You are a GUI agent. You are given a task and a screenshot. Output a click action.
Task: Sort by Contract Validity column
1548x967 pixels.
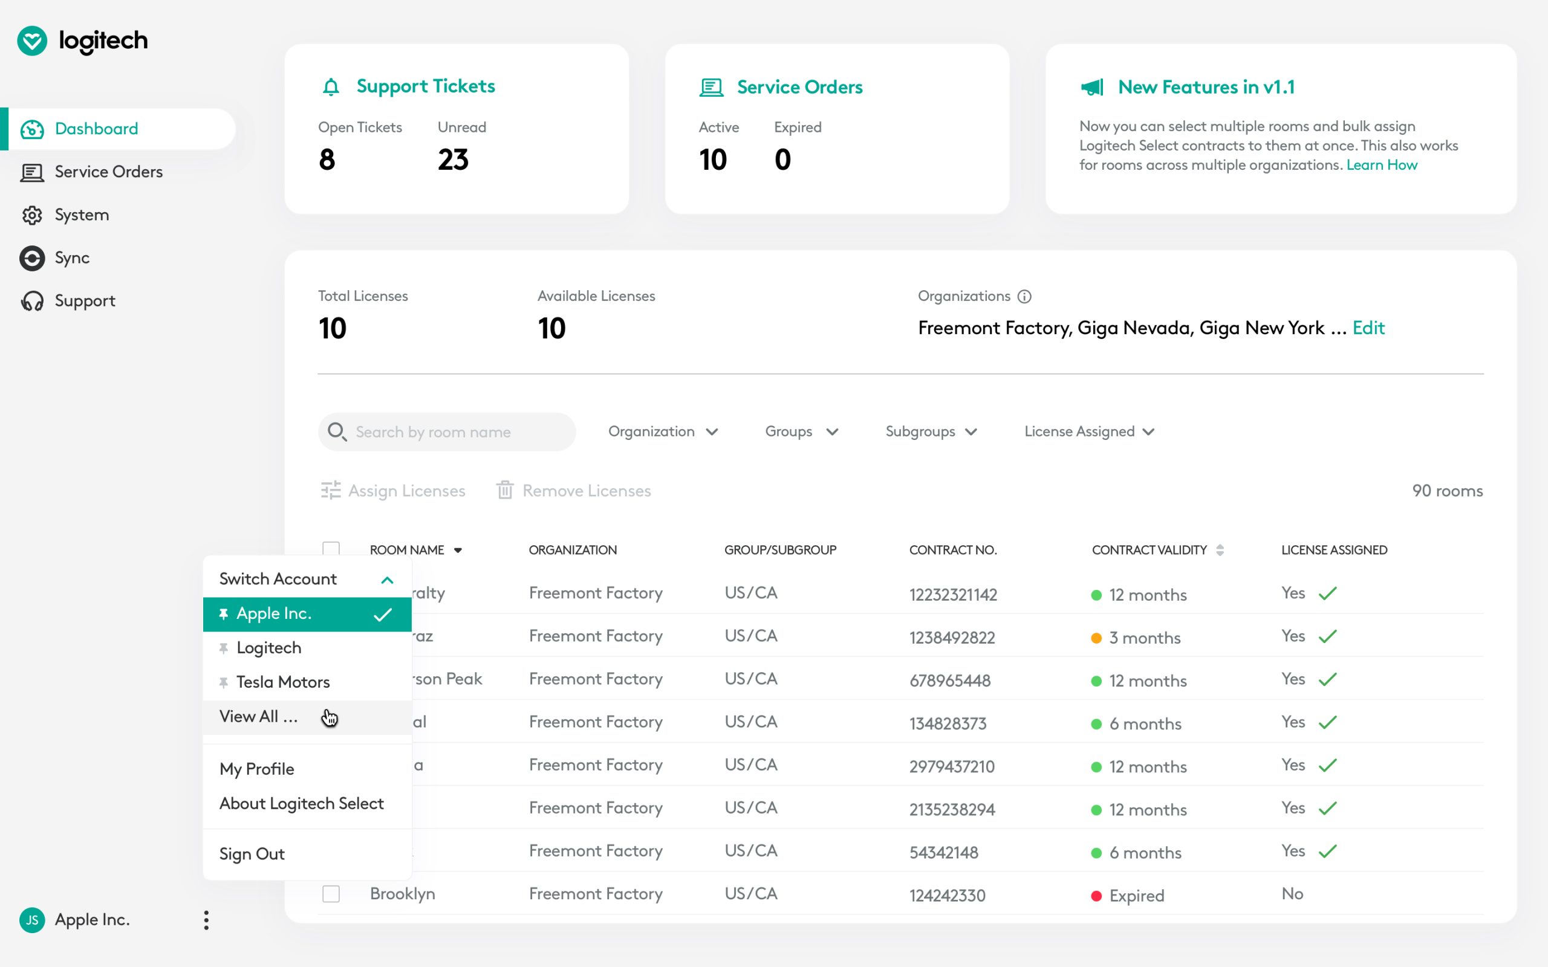pos(1220,550)
